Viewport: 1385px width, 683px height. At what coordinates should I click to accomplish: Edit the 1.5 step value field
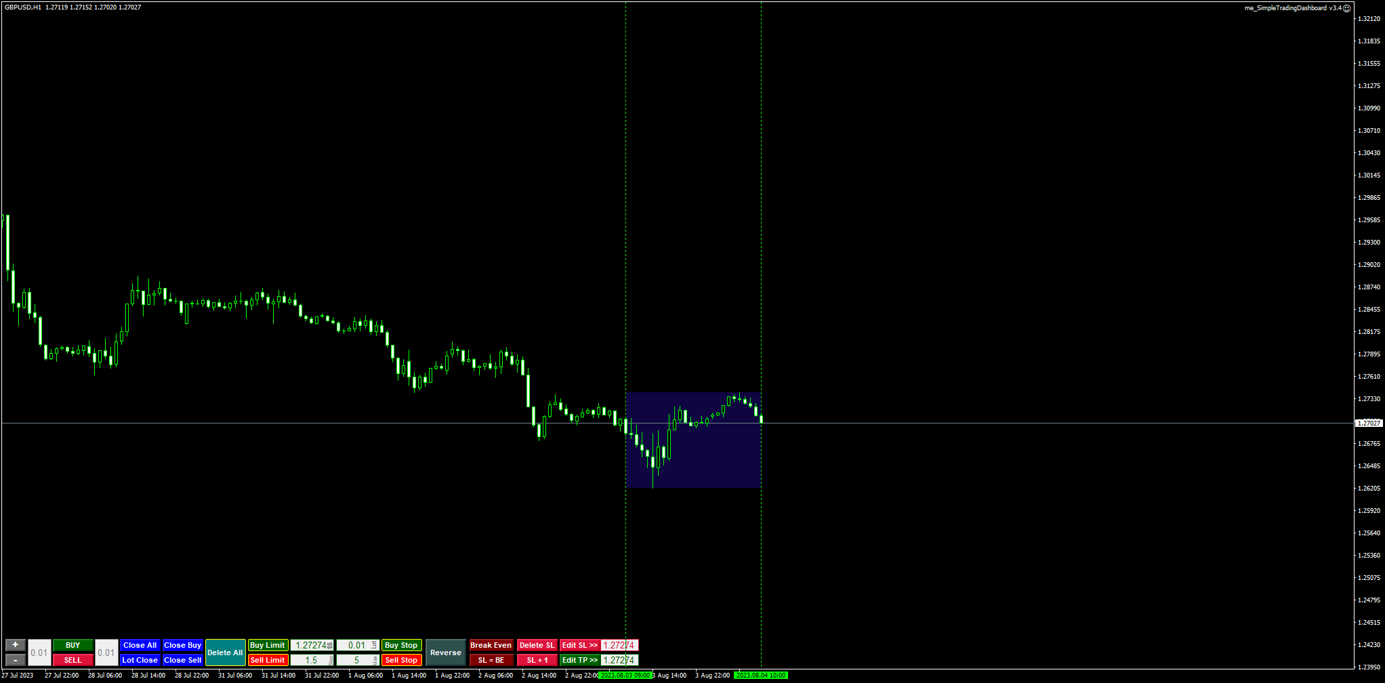point(312,660)
